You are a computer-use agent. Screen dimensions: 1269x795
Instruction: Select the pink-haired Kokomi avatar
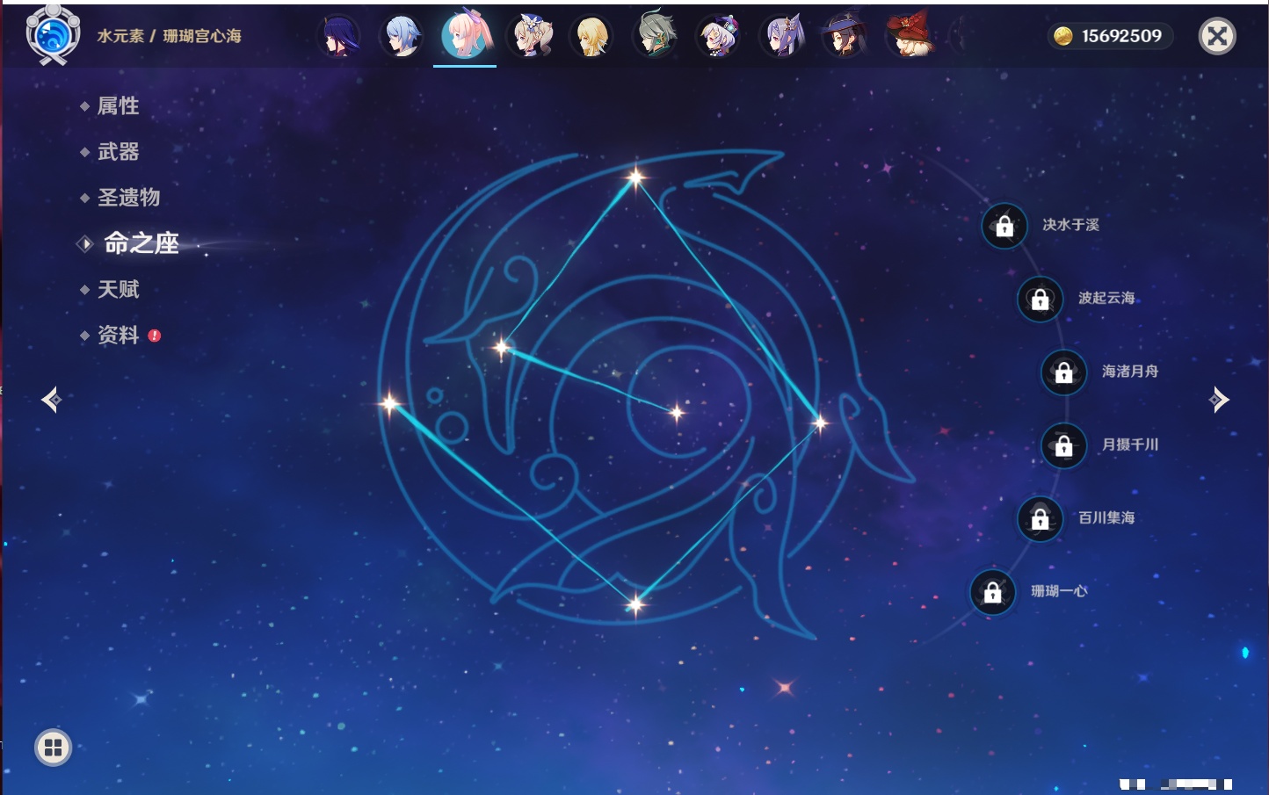point(465,35)
